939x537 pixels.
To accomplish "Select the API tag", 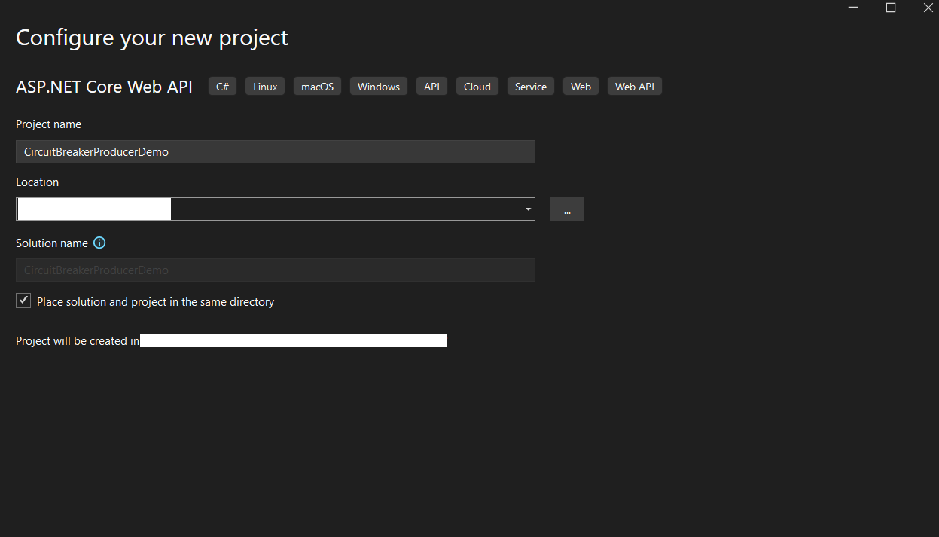I will click(x=431, y=86).
